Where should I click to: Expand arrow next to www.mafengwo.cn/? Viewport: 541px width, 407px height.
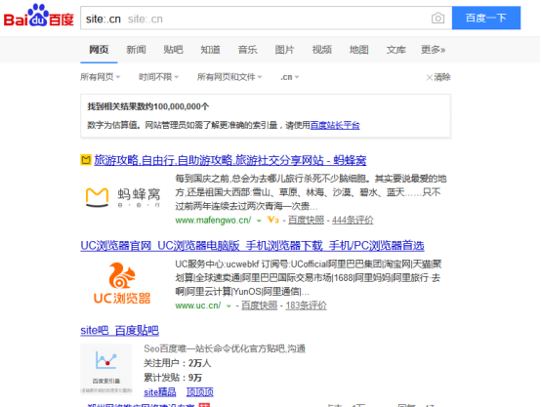(259, 221)
